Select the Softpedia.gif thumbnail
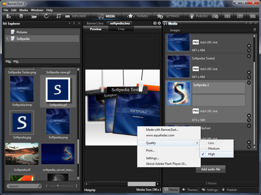The width and height of the screenshot is (261, 195). 58,90
